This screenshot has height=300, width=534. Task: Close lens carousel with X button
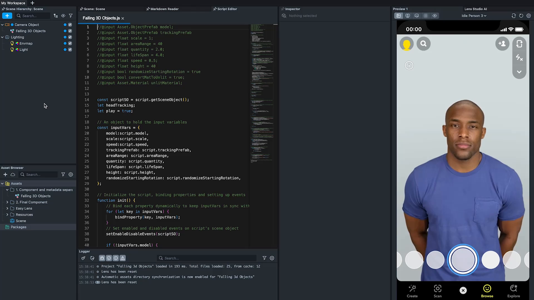tap(463, 291)
